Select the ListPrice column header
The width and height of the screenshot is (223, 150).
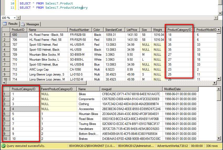point(132,30)
